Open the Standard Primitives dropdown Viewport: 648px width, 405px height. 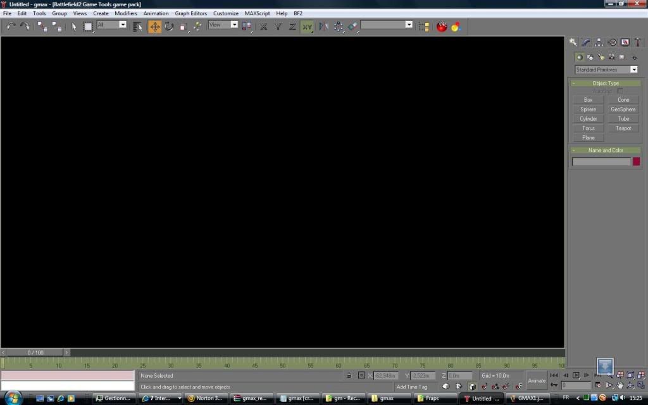tap(606, 70)
